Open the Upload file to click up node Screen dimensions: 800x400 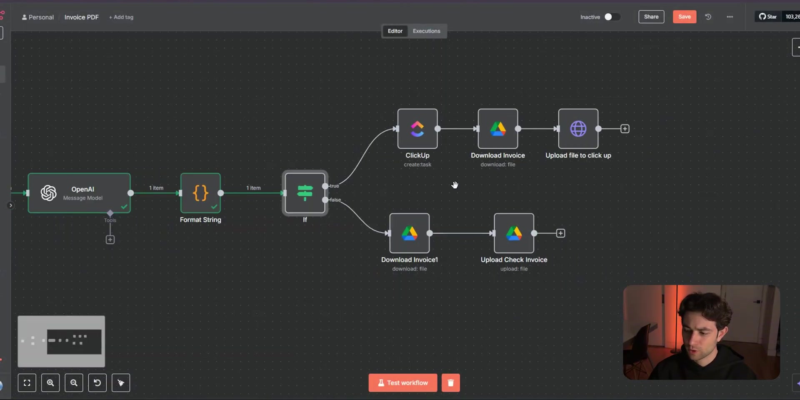578,129
